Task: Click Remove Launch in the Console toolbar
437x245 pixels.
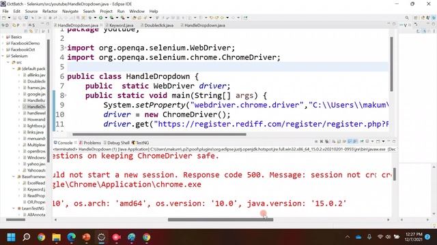Action: [x=322, y=142]
